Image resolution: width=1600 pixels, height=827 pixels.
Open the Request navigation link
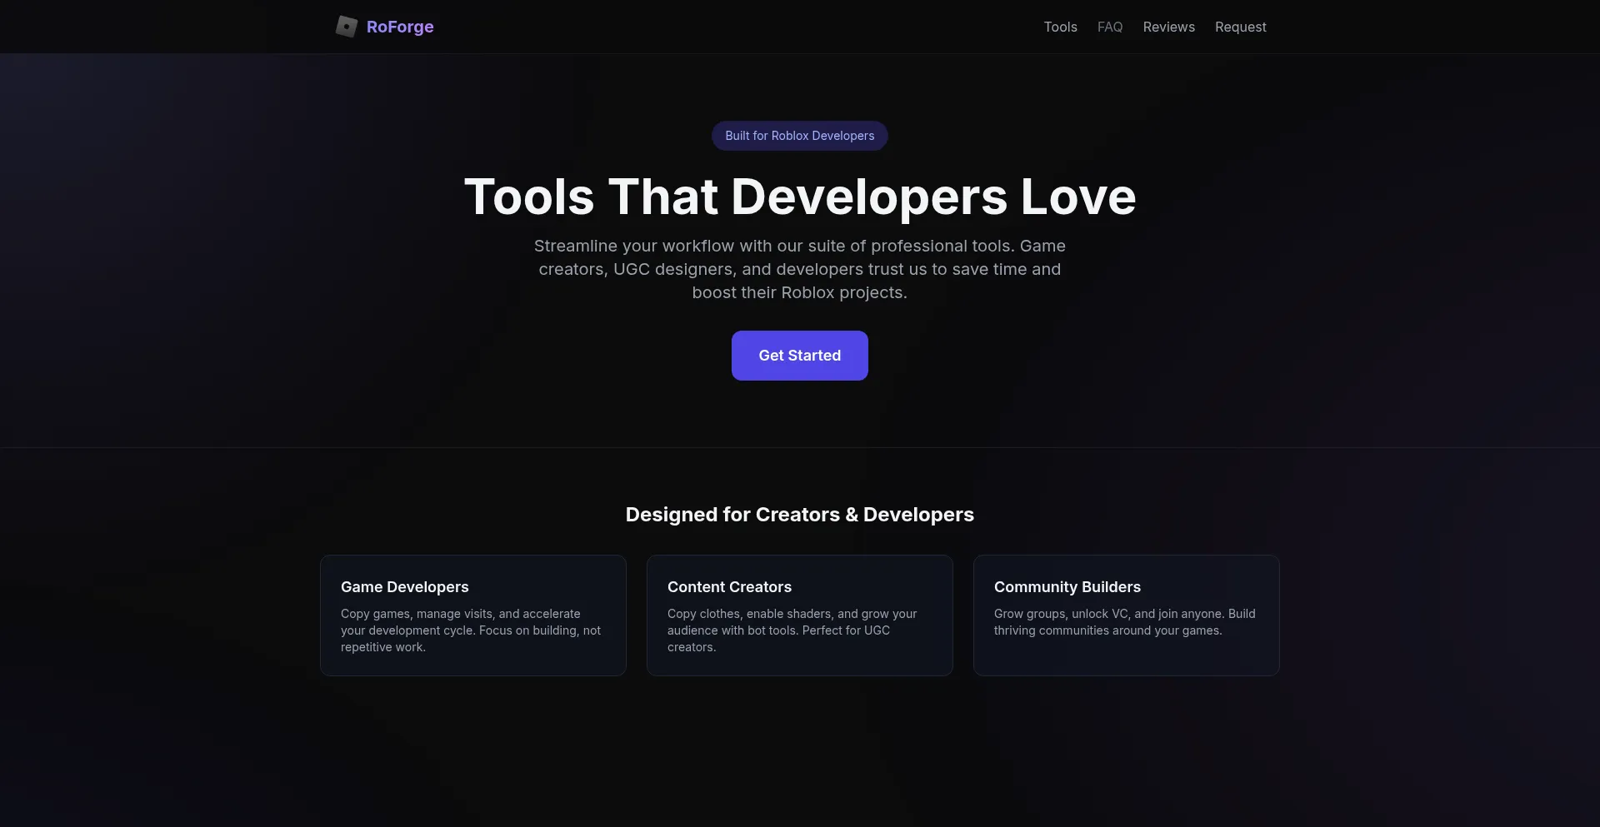[1240, 27]
